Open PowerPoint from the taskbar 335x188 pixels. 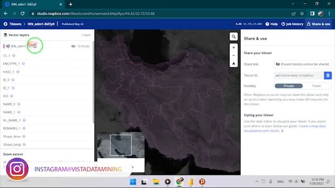click(x=202, y=182)
